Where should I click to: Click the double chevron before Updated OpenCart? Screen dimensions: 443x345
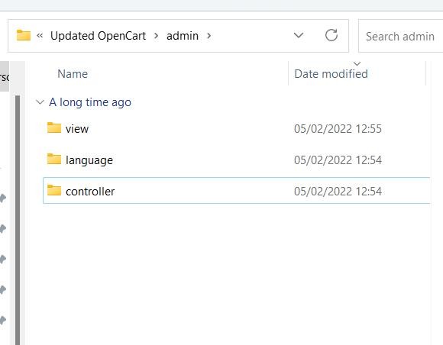40,36
